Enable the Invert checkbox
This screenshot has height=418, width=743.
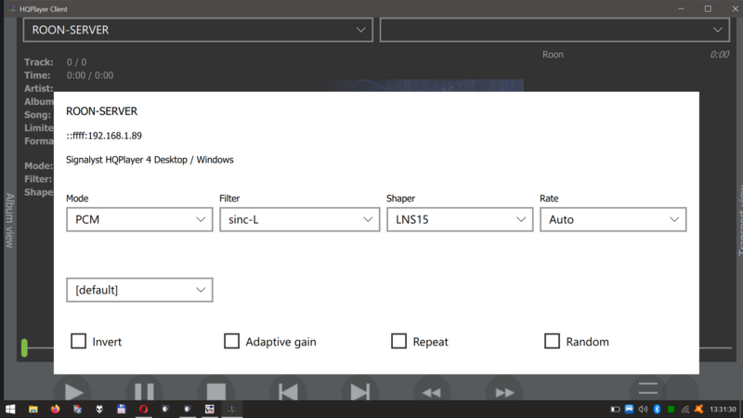click(x=79, y=341)
